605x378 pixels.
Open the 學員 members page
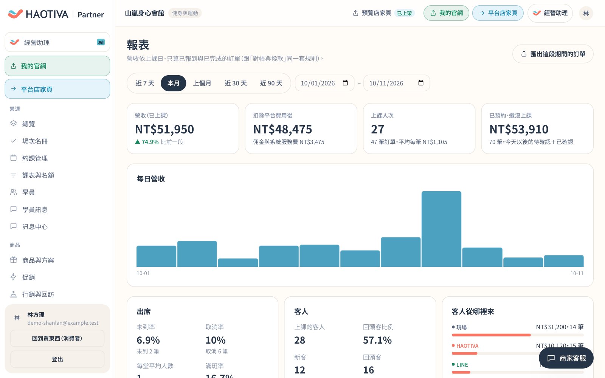[x=57, y=192]
